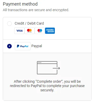Click the Payment method heading

[20, 4]
